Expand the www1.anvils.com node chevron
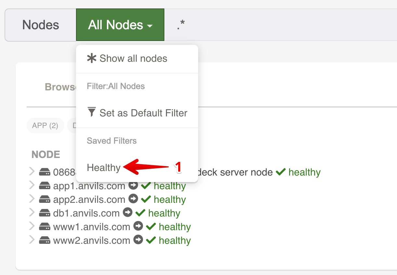Viewport: 397px width, 275px height. (32, 227)
